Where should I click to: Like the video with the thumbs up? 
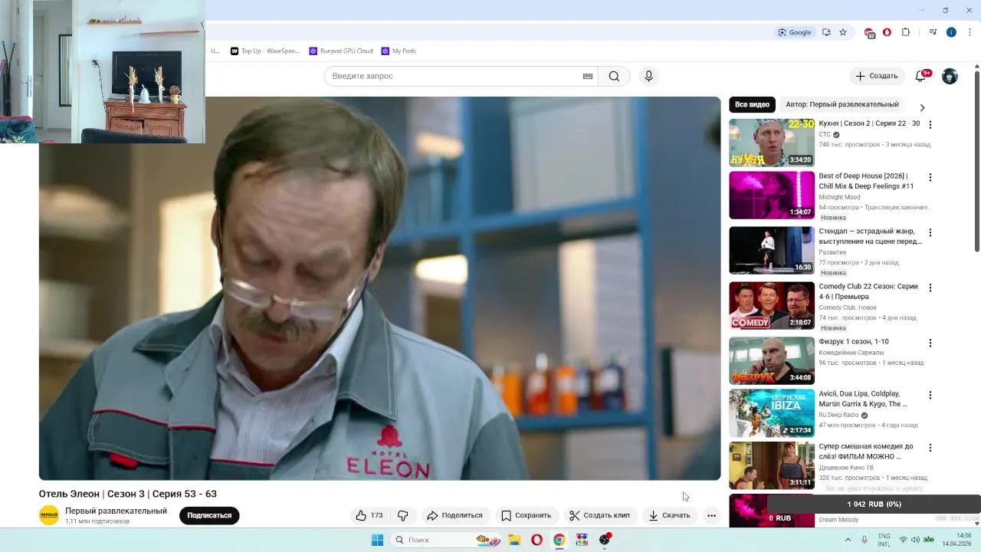(369, 515)
